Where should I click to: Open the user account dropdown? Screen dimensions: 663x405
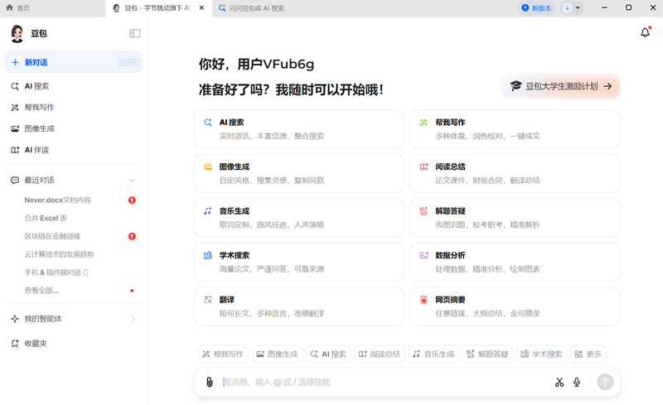point(572,8)
